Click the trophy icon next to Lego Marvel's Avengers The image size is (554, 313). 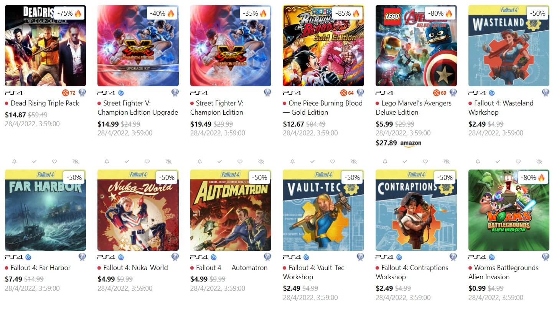(453, 92)
